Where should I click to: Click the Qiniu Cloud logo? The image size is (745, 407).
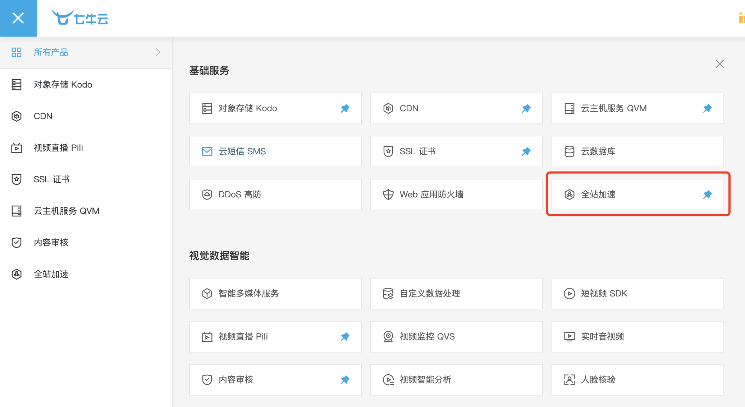click(80, 18)
